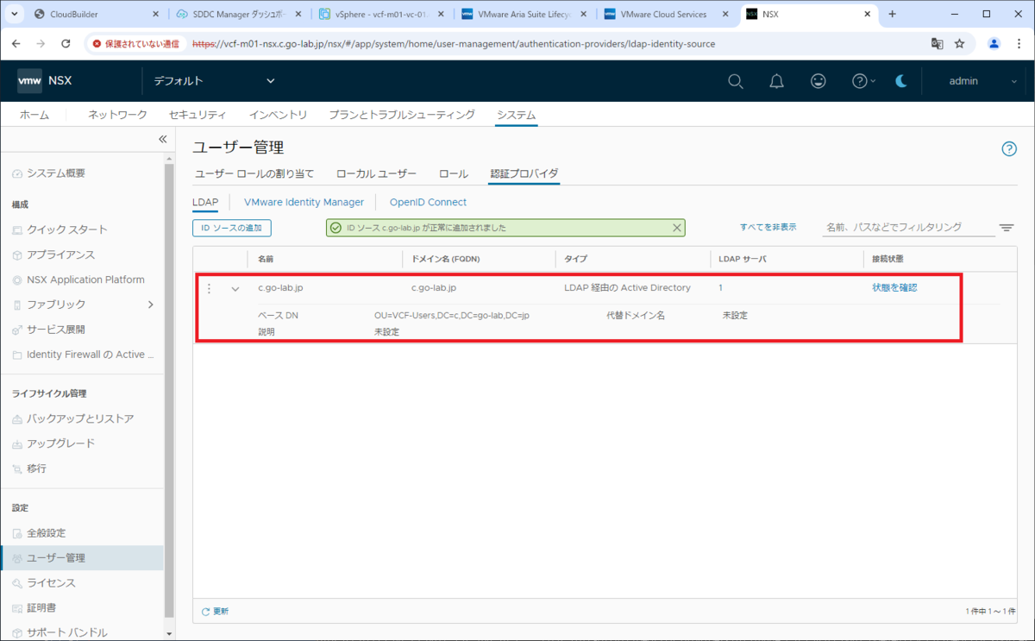Viewport: 1035px width, 641px height.
Task: Open the three-dot menu for c.go-lab.jp row
Action: [x=209, y=288]
